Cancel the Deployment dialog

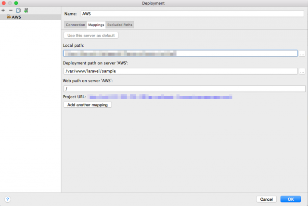tap(266, 199)
